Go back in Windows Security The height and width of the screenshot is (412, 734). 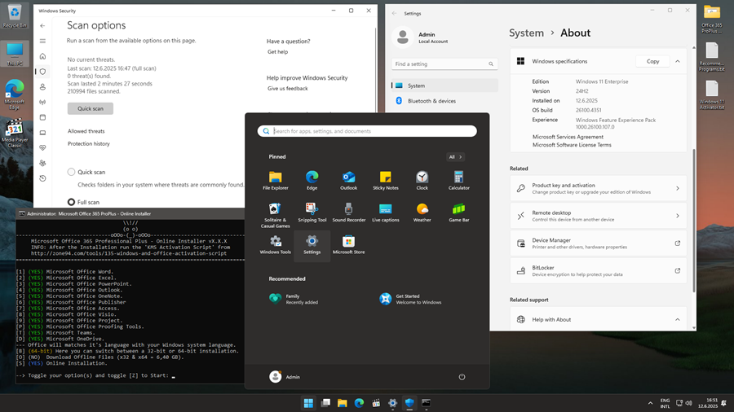tap(42, 26)
